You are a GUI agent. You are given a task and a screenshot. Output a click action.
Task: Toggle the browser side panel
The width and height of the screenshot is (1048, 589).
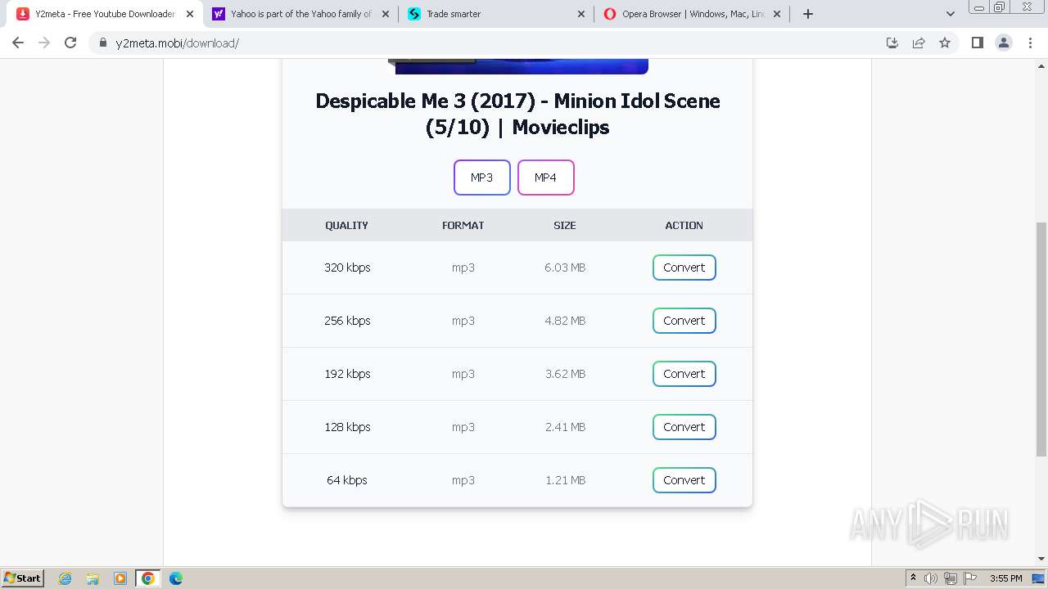tap(977, 43)
